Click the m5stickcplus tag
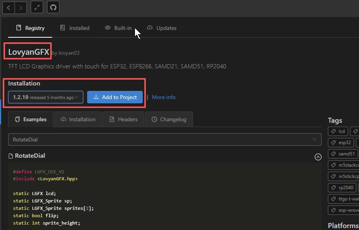The width and height of the screenshot is (359, 230). [343, 176]
